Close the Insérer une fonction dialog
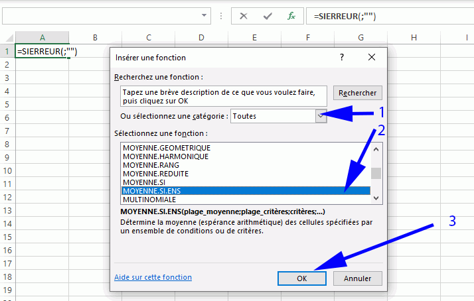 [372, 58]
